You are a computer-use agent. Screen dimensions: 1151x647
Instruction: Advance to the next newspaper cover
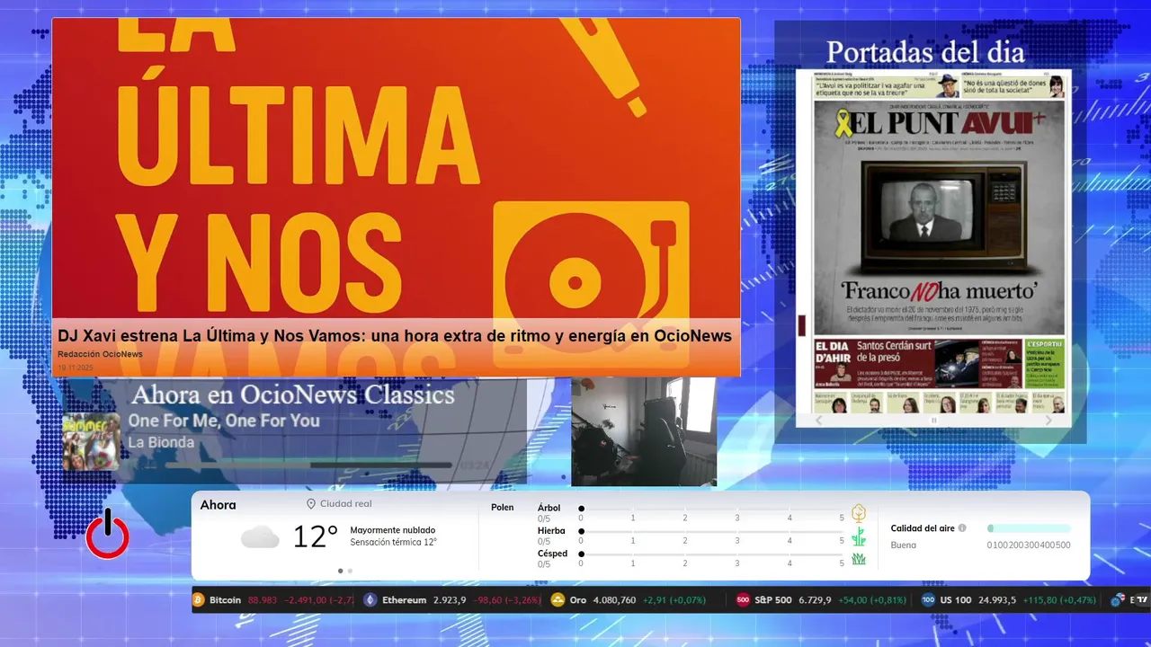click(1048, 420)
